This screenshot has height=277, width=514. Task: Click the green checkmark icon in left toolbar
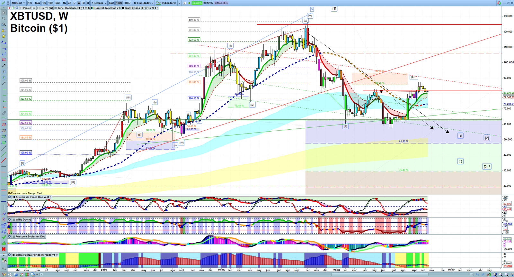tap(4, 237)
